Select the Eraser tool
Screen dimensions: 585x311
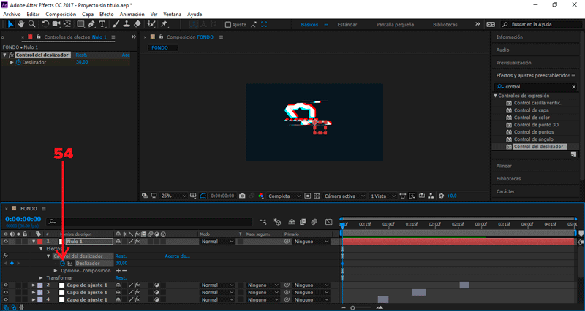tap(137, 24)
